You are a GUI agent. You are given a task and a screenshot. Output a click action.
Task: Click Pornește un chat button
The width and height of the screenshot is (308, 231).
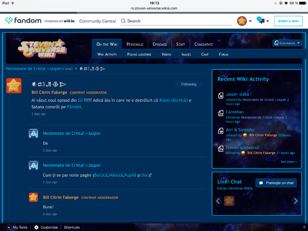coord(276,183)
